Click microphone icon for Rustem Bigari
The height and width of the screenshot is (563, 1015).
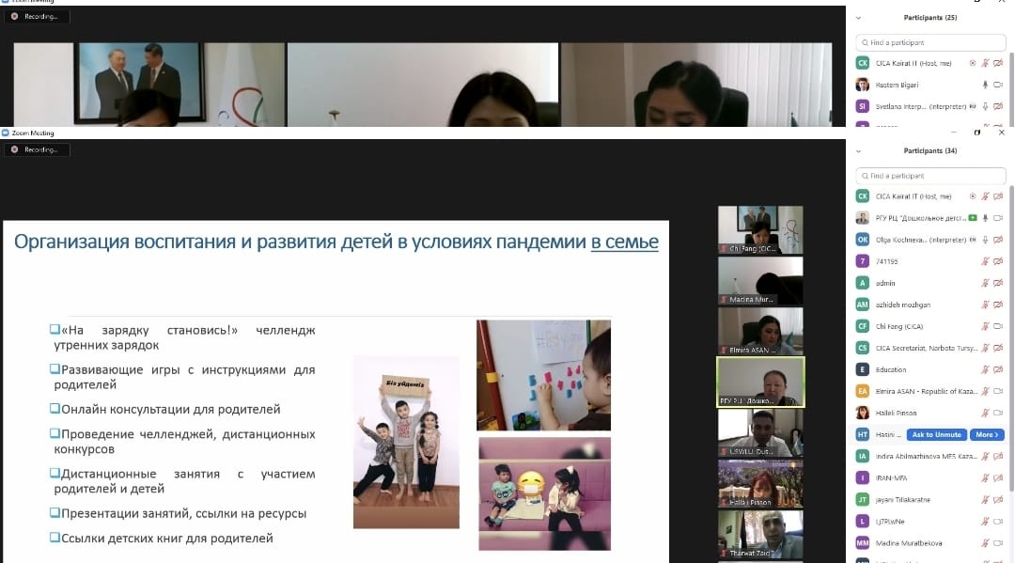coord(984,85)
